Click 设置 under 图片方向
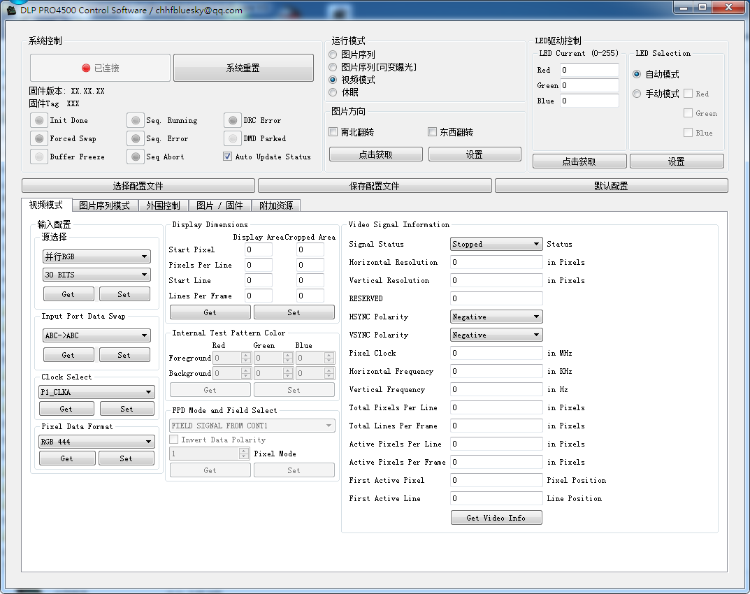The image size is (750, 594). click(475, 154)
